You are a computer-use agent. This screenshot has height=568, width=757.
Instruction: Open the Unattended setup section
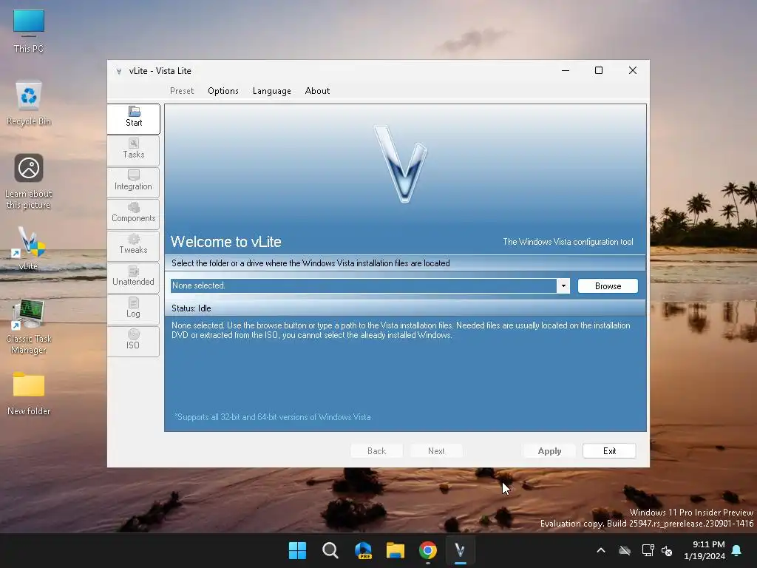tap(134, 278)
